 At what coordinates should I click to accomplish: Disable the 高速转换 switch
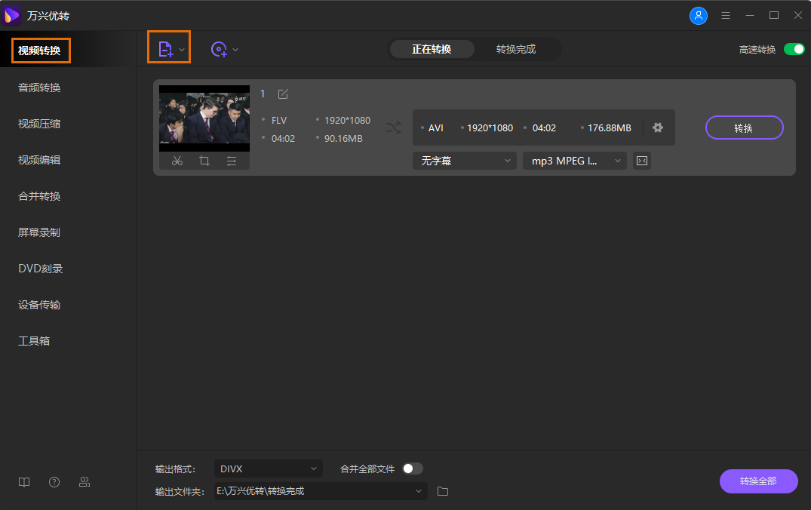click(x=793, y=48)
